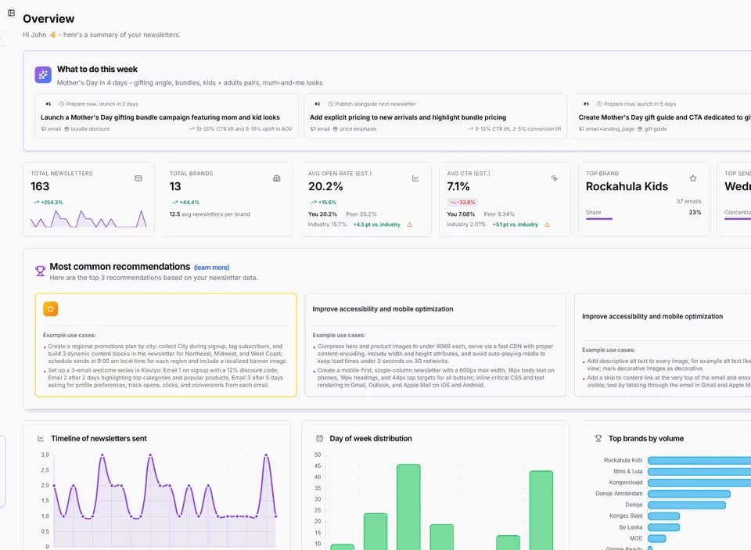Click the Konges Sløjd bar in Top brands
Screen dimensions: 751x550
pos(664,516)
